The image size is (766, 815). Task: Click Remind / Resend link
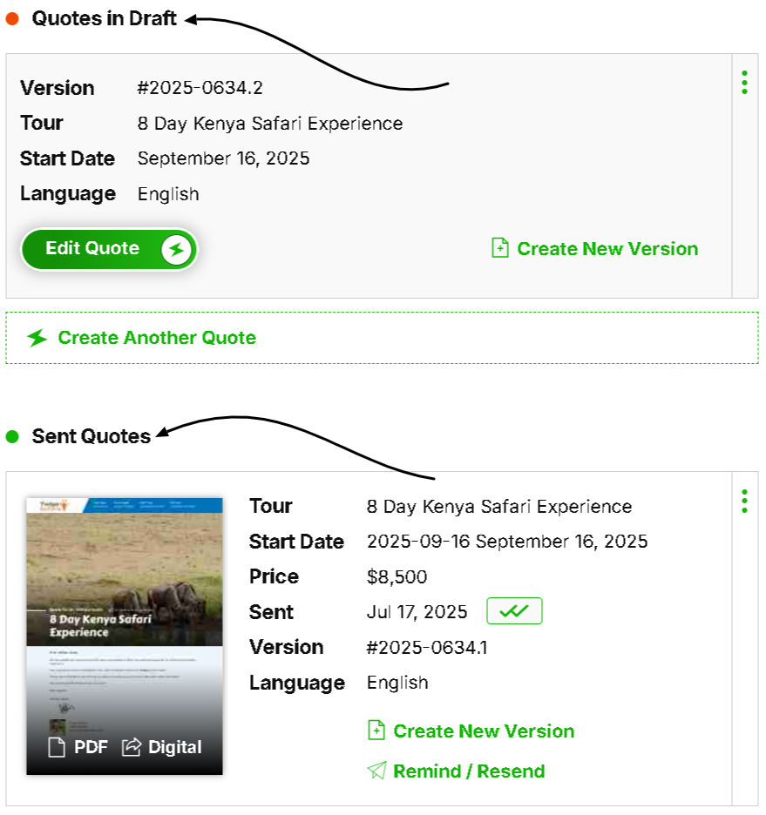469,771
